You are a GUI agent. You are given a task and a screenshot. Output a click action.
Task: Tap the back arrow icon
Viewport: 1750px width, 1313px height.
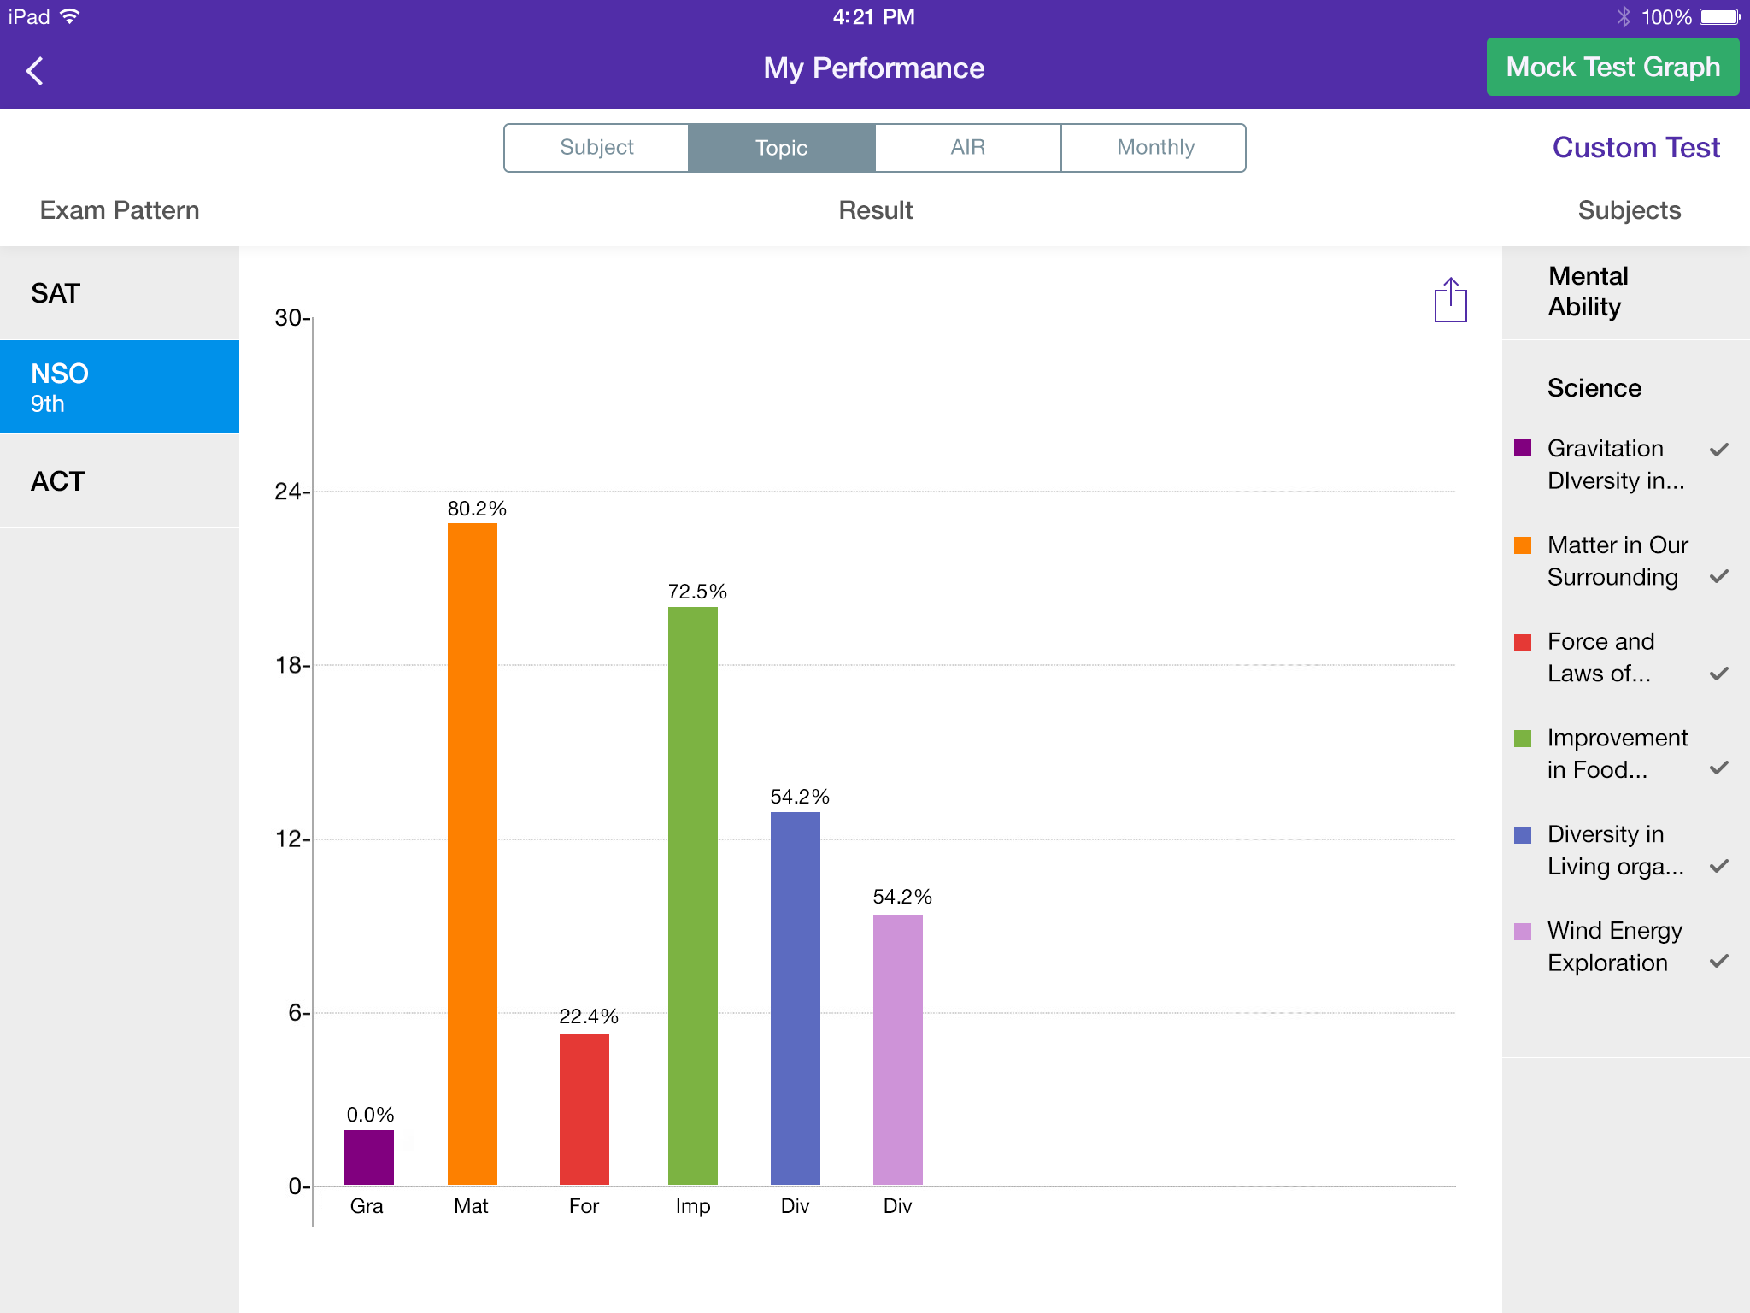(35, 70)
